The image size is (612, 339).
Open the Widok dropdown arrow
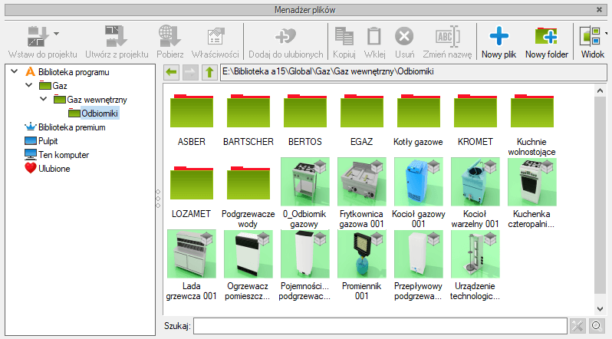(606, 34)
